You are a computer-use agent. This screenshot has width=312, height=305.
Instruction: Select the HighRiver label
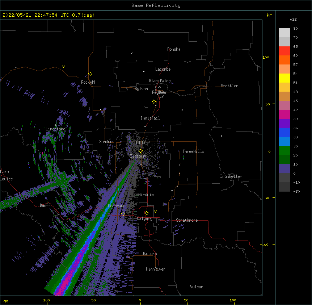pyautogui.click(x=156, y=269)
